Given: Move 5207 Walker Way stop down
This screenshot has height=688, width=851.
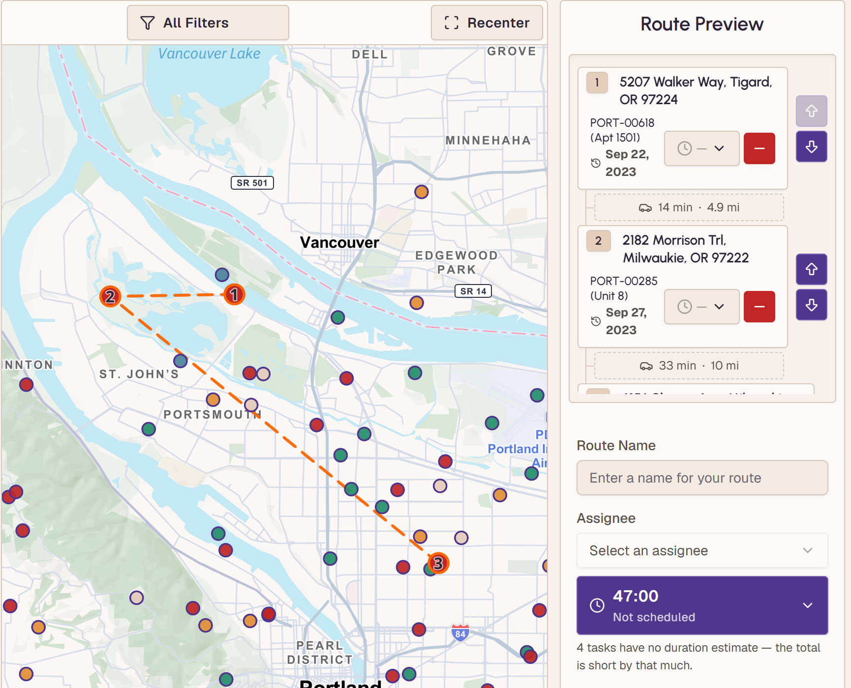Looking at the screenshot, I should coord(811,146).
